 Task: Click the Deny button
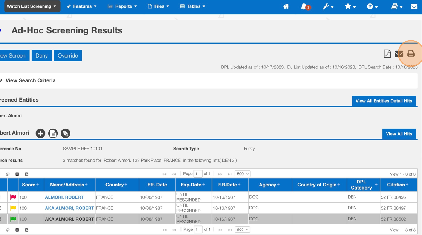tap(41, 55)
